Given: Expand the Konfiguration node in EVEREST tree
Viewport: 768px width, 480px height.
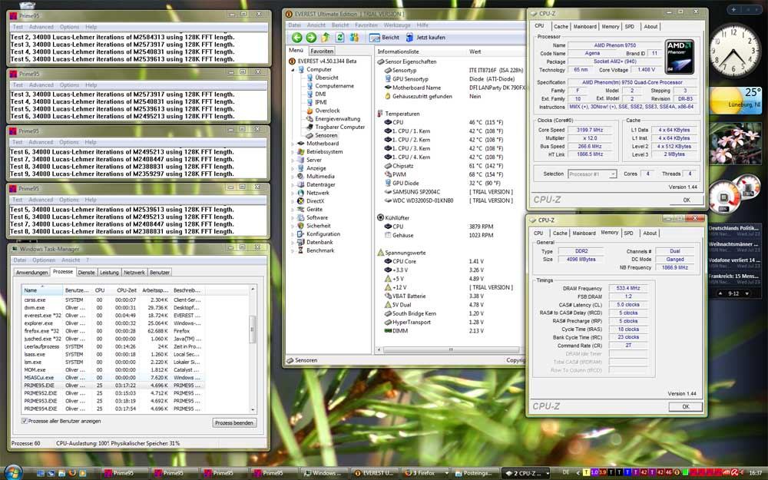Looking at the screenshot, I should tap(293, 234).
